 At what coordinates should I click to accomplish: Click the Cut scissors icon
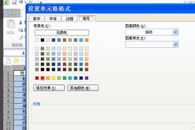21,22
